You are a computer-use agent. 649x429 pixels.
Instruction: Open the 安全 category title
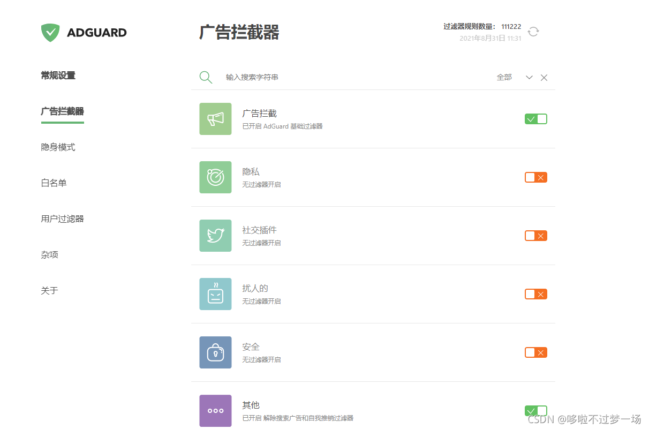coord(251,347)
